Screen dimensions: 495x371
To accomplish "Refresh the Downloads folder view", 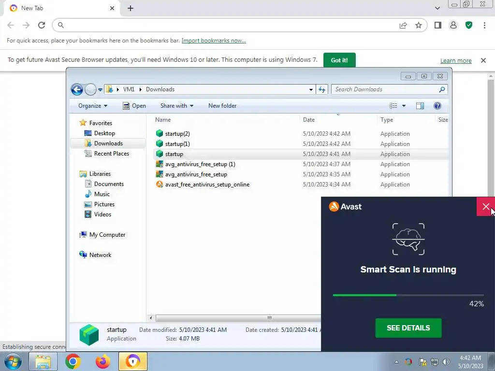I will point(322,89).
